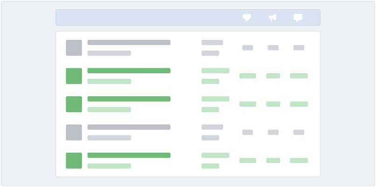The height and width of the screenshot is (187, 376).
Task: Open the first row's gray title bar
Action: 129,43
